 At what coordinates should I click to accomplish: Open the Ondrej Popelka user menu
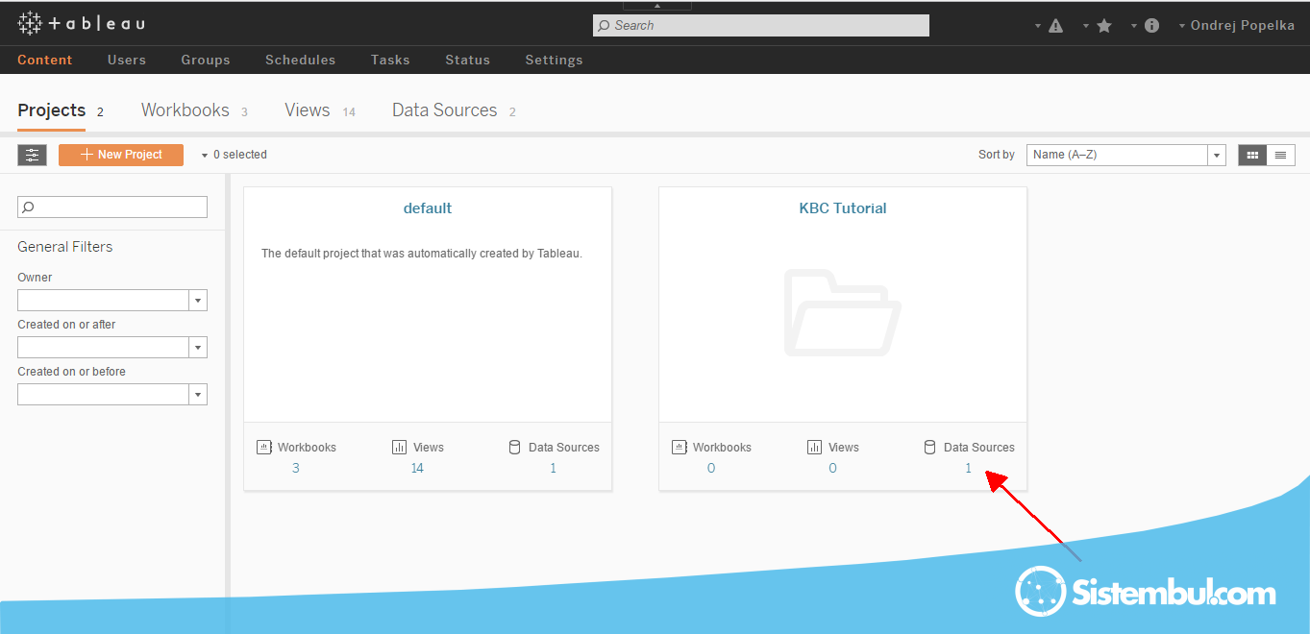tap(1237, 26)
